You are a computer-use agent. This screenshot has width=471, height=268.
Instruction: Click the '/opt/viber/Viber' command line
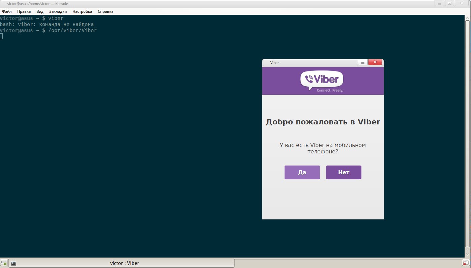(49, 30)
